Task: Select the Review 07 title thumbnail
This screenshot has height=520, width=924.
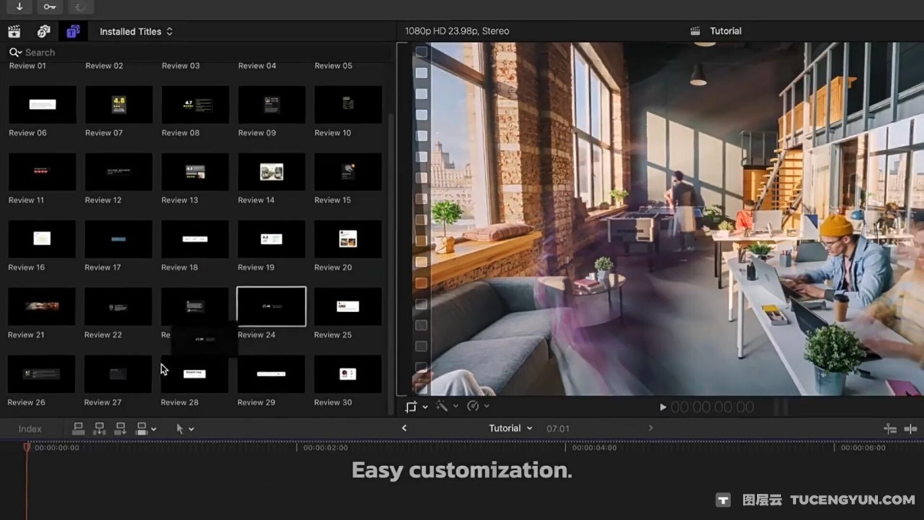Action: click(119, 105)
